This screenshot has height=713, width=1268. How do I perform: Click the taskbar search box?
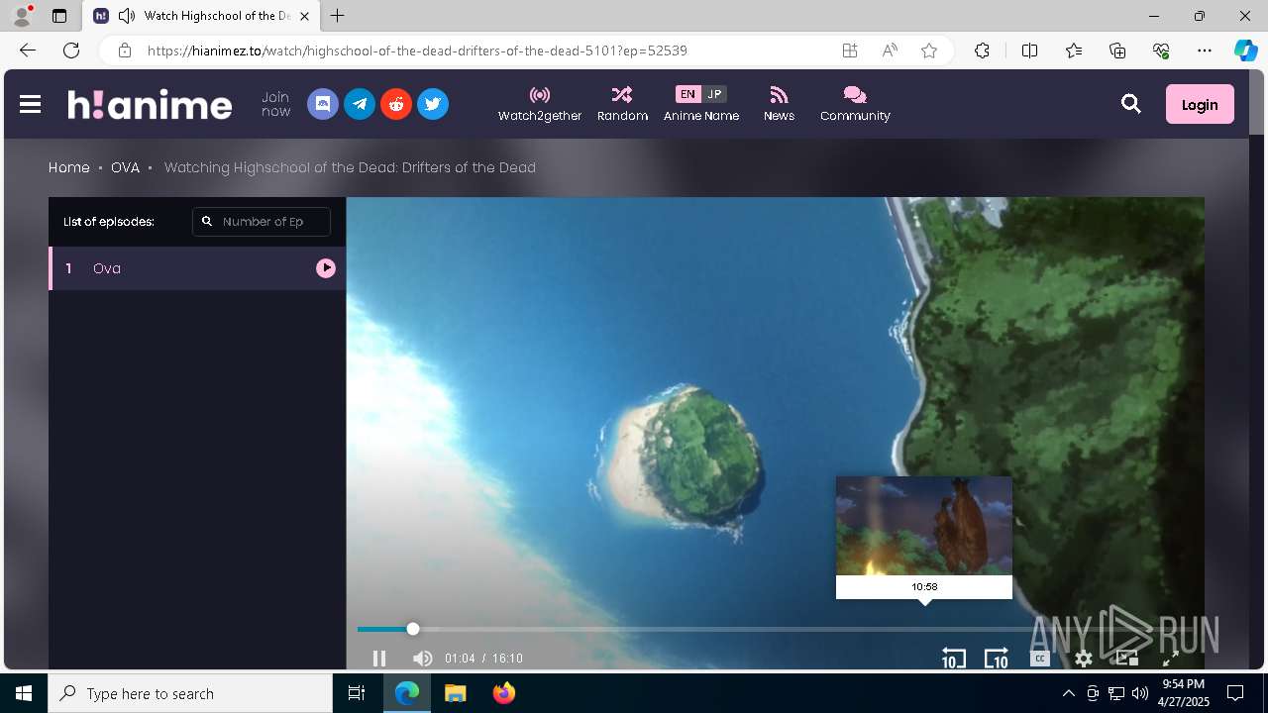point(190,693)
